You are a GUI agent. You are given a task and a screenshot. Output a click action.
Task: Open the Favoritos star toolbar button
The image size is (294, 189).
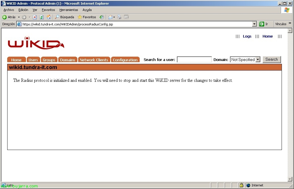click(x=87, y=17)
